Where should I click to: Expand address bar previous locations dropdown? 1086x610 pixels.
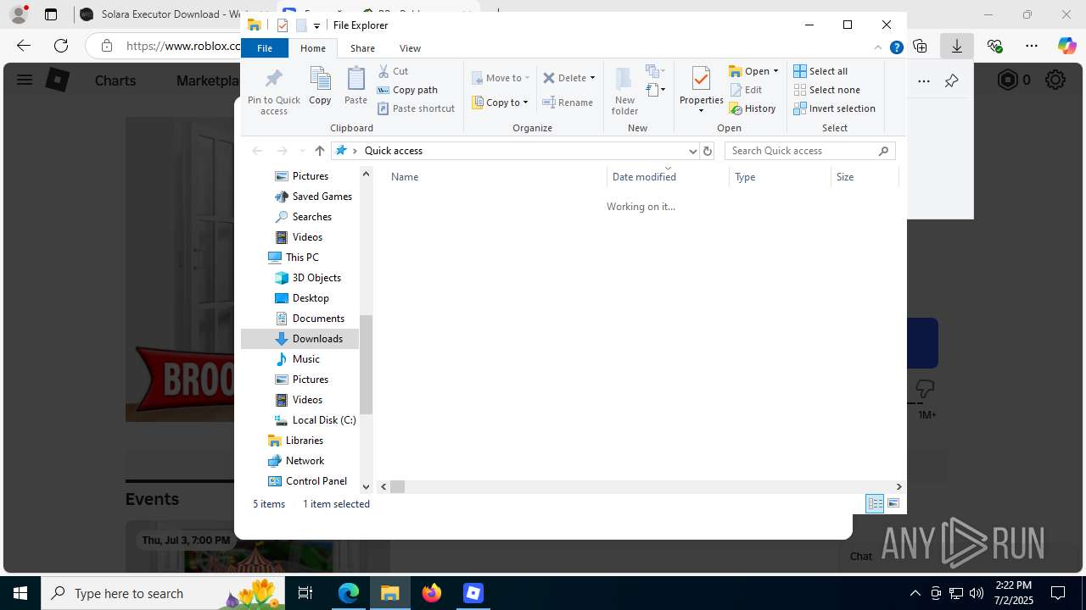pos(693,151)
